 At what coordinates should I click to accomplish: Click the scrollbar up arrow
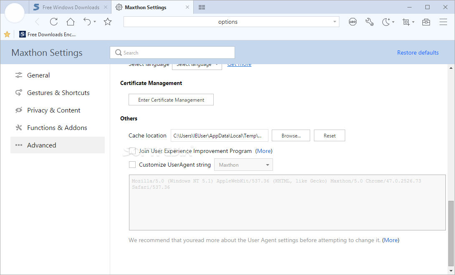451,68
